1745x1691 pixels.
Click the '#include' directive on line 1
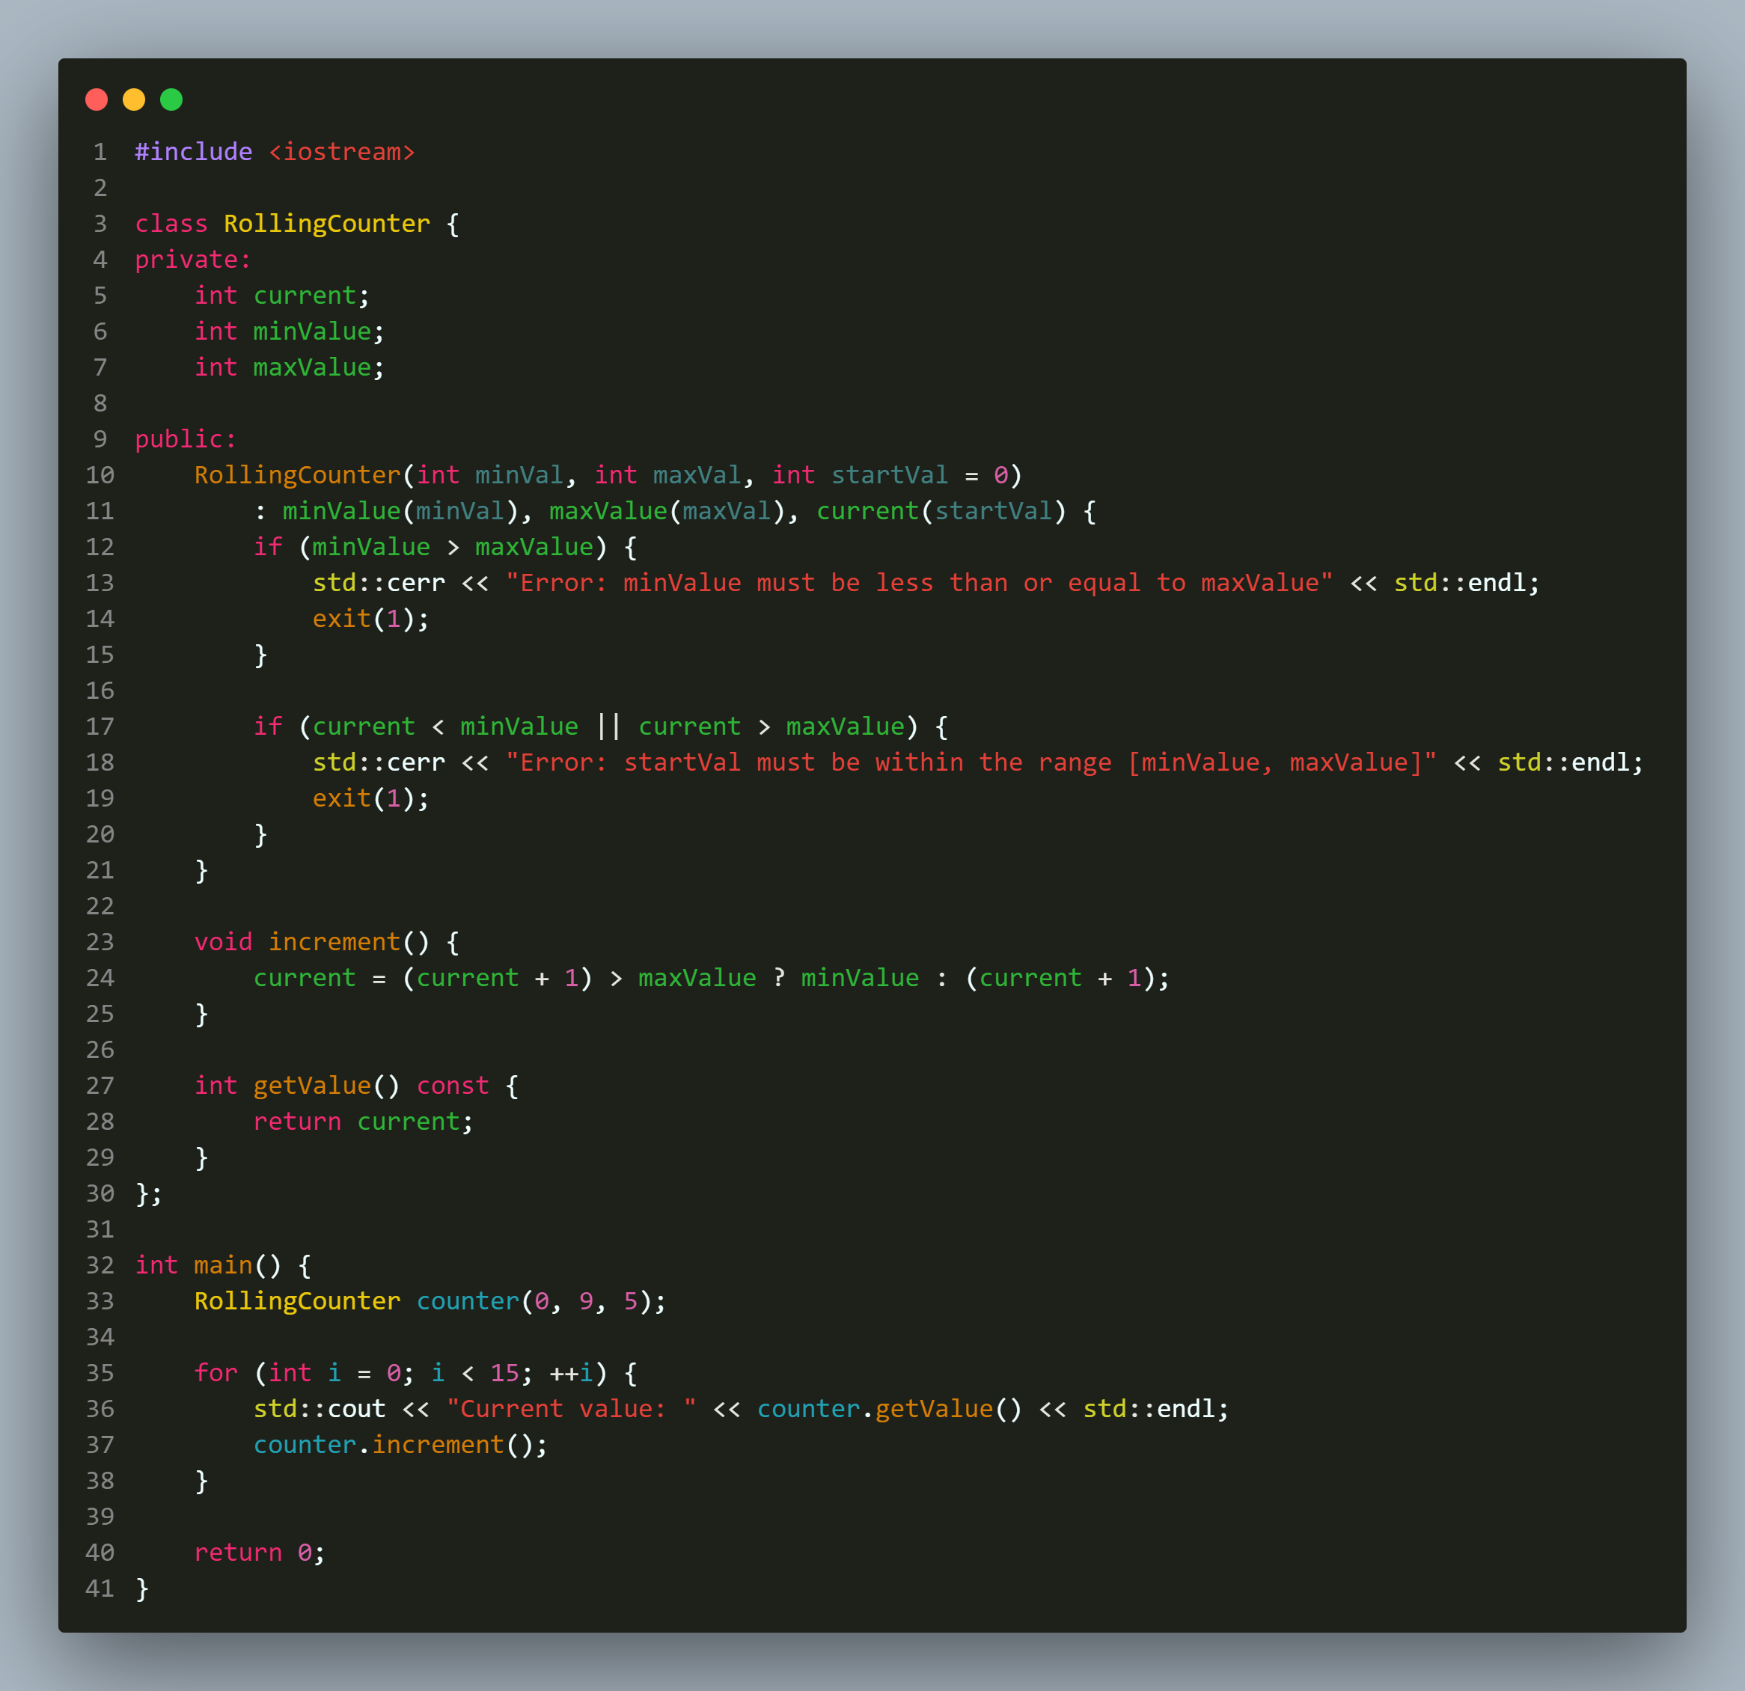pos(193,153)
